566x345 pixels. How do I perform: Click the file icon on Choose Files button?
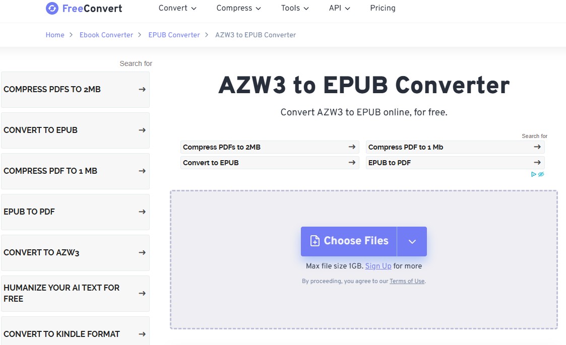(316, 241)
